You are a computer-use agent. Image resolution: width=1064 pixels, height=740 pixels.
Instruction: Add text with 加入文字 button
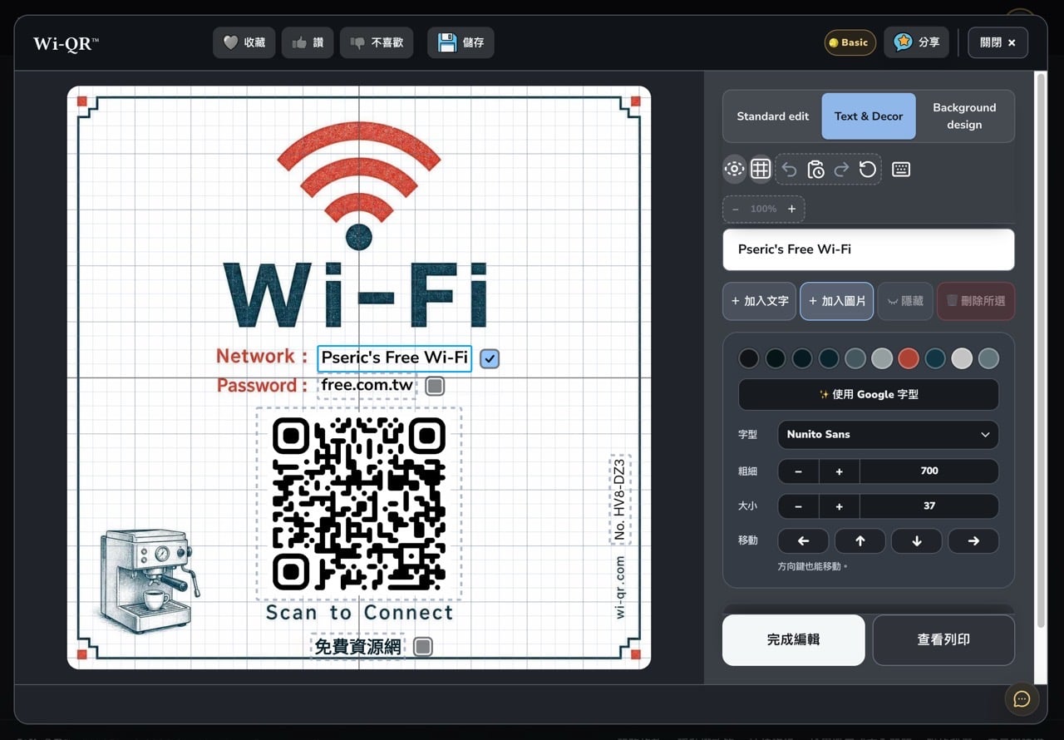coord(760,301)
